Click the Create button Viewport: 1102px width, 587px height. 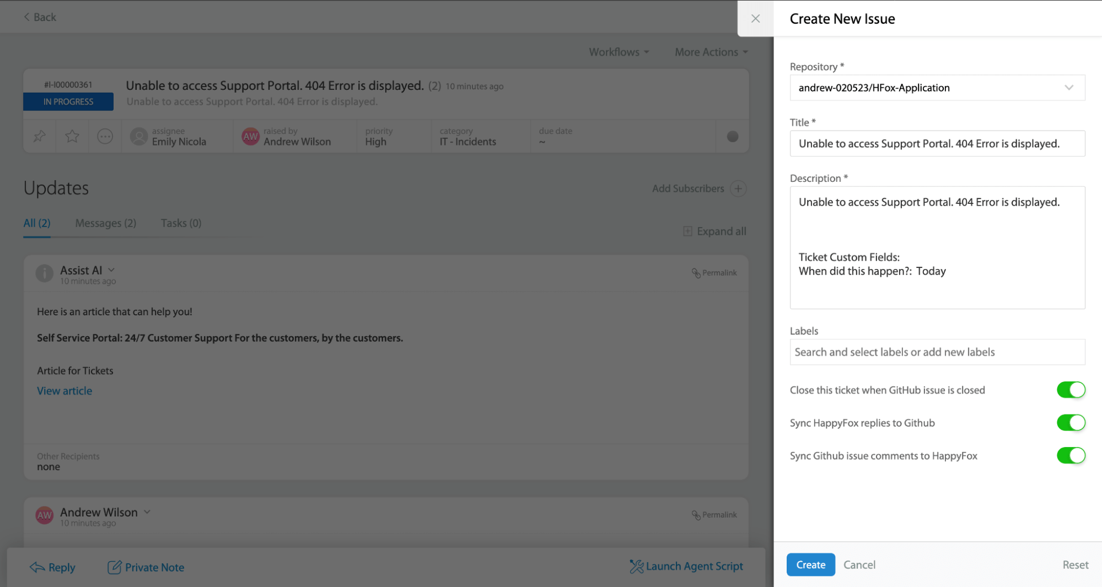[810, 564]
